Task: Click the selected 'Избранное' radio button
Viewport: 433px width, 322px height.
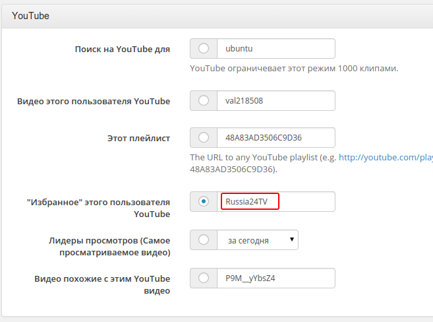Action: [204, 201]
